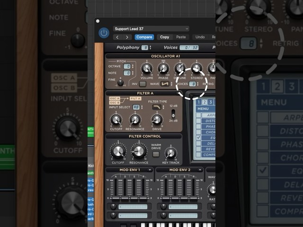Image resolution: width=303 pixels, height=227 pixels.
Task: Toggle the plugin power bypass button
Action: [x=104, y=33]
